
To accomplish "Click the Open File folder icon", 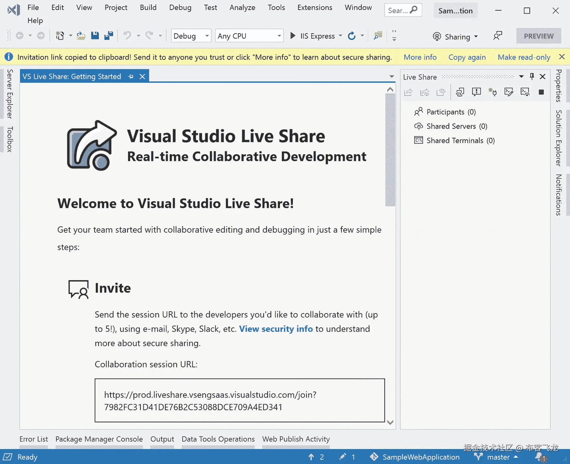I will pos(81,36).
